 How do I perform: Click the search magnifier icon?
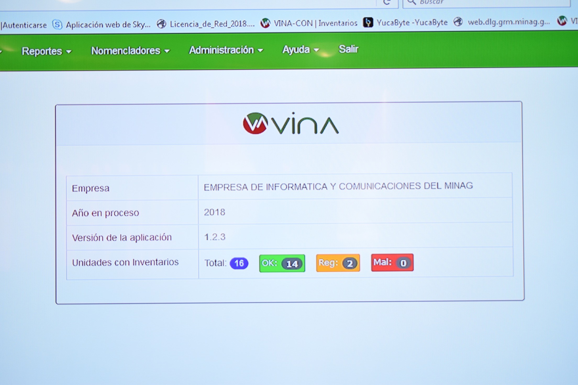pos(412,2)
